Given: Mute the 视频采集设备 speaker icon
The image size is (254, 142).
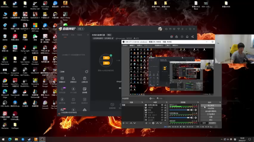Looking at the screenshot, I should coord(192,118).
